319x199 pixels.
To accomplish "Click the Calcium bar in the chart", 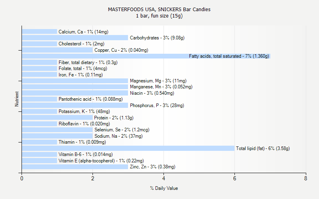I will pos(39,31).
